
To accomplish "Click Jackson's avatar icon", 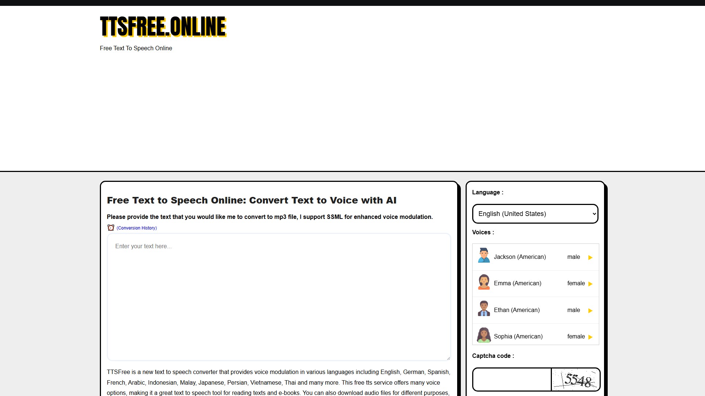I will pos(484,255).
